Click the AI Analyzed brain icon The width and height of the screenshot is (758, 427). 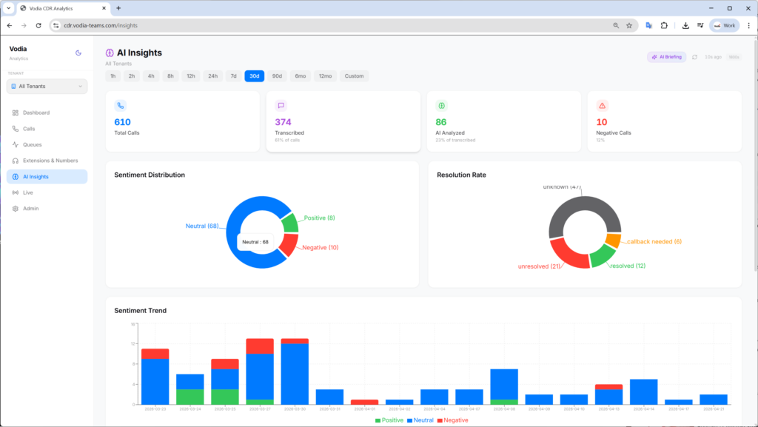click(x=441, y=105)
